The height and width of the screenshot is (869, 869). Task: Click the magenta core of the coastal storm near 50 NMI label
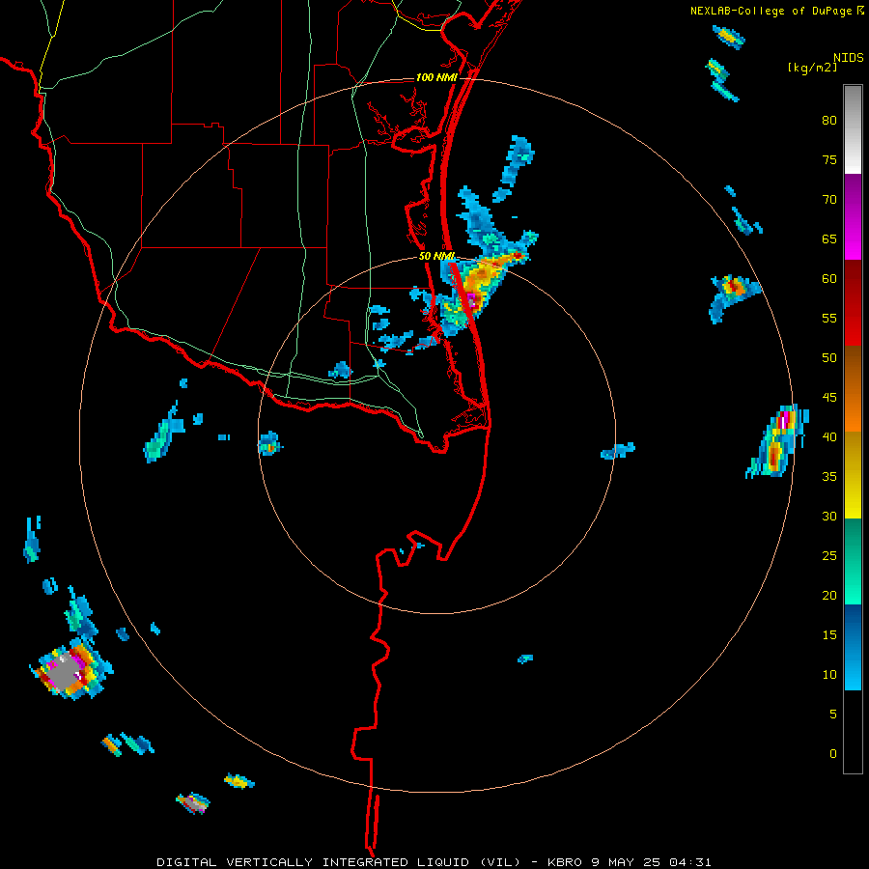[471, 301]
